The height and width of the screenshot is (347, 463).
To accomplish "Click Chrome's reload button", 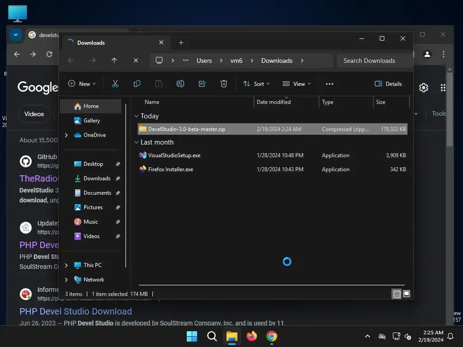I will tap(49, 54).
